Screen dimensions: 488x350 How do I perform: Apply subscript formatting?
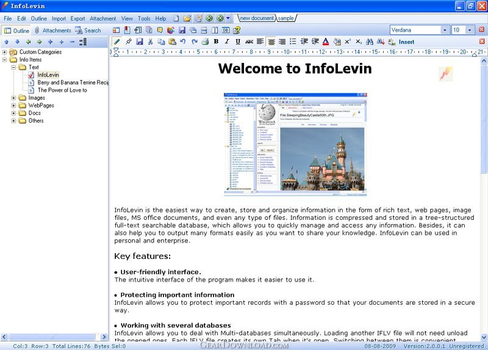tap(359, 42)
